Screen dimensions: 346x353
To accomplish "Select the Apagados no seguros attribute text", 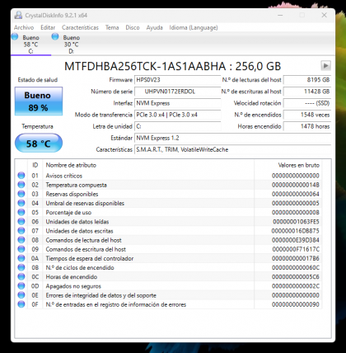I will click(73, 286).
